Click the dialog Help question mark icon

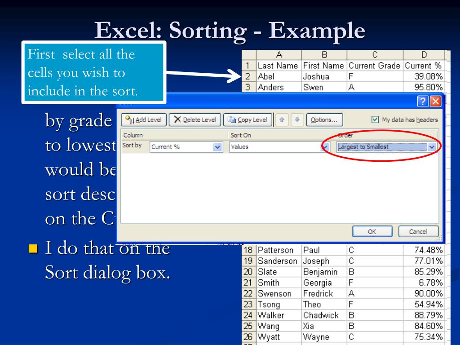click(x=423, y=101)
